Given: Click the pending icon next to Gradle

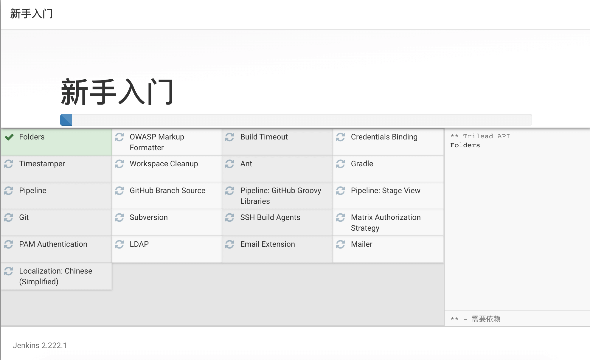Looking at the screenshot, I should (340, 164).
